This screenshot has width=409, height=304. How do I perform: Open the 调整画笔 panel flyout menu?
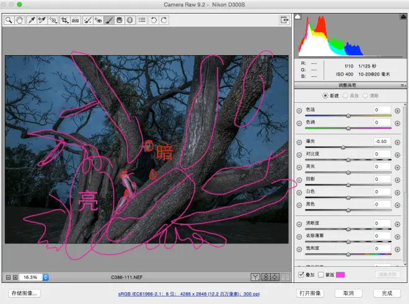403,85
